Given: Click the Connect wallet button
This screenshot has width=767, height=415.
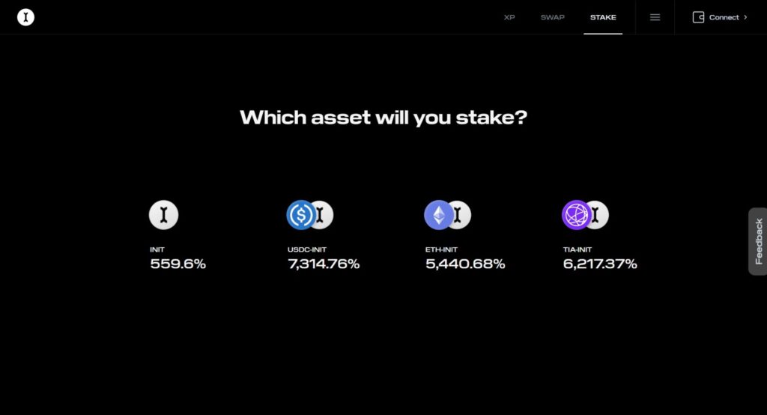Looking at the screenshot, I should [720, 17].
